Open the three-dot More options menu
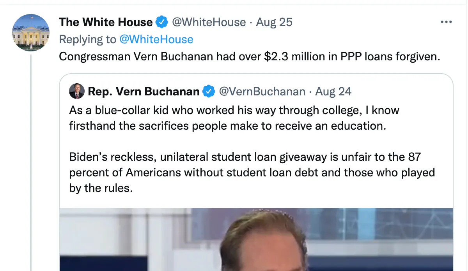This screenshot has height=271, width=468. coord(446,22)
